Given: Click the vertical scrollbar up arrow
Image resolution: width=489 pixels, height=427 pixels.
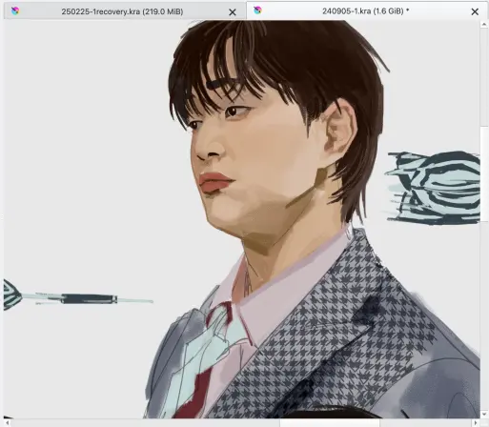Looking at the screenshot, I should pyautogui.click(x=484, y=24).
